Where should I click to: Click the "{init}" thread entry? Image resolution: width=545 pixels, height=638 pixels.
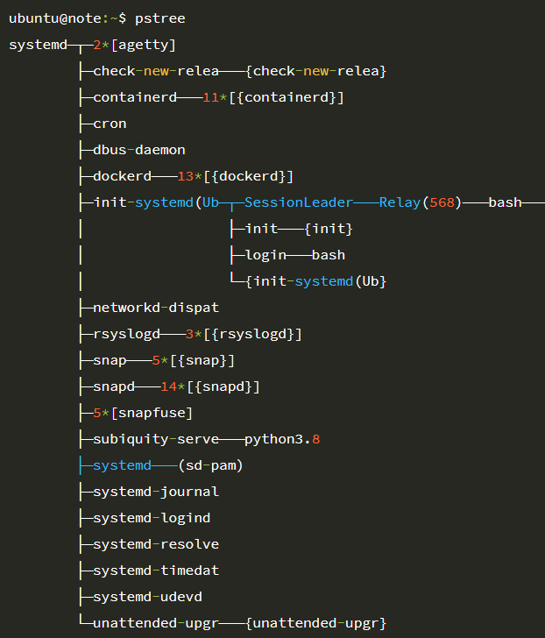(329, 229)
